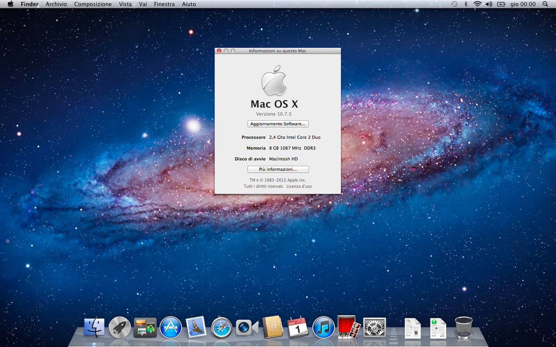Open Address Book from the dock

(272, 327)
